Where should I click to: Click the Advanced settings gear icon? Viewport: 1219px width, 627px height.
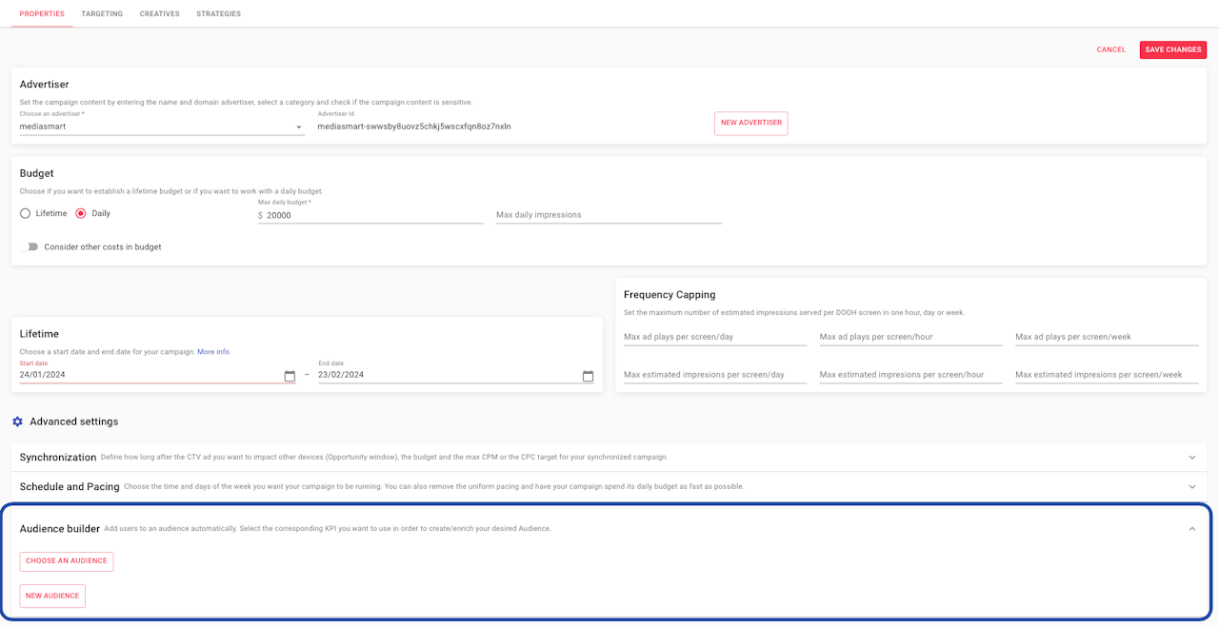[17, 421]
